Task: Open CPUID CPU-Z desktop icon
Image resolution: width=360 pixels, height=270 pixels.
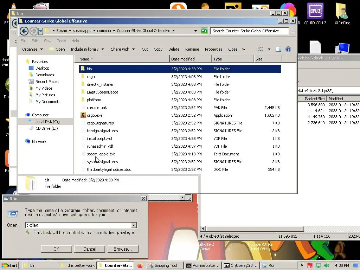Action: (315, 14)
